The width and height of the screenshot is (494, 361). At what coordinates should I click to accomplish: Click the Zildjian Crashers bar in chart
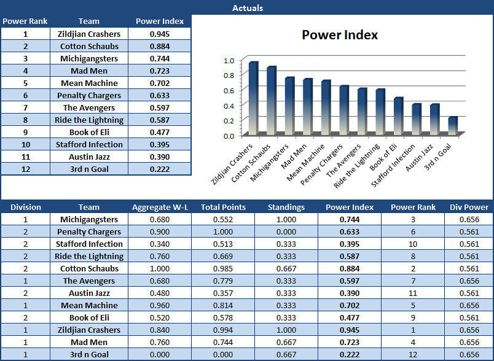pyautogui.click(x=253, y=98)
